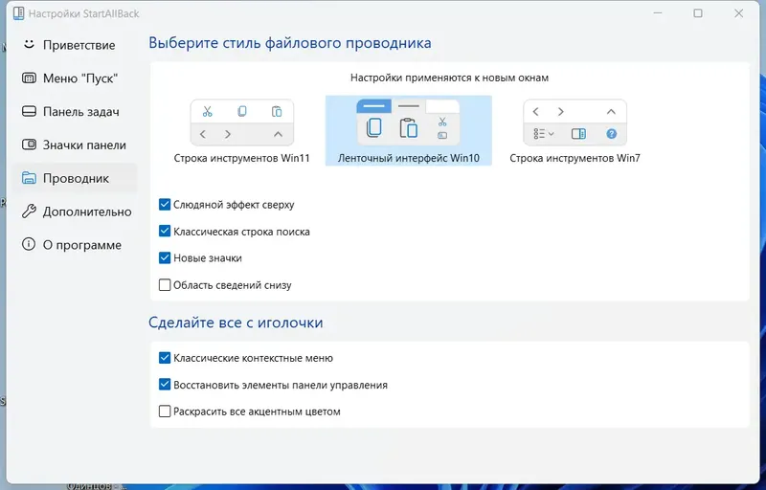766x490 pixels.
Task: Open the Приветствие section
Action: click(75, 45)
